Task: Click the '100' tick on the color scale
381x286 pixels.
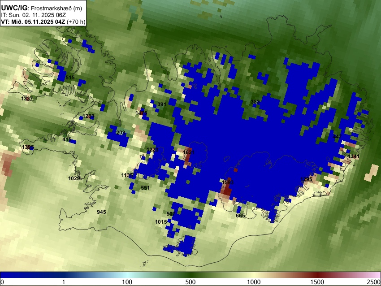Action: point(127,282)
